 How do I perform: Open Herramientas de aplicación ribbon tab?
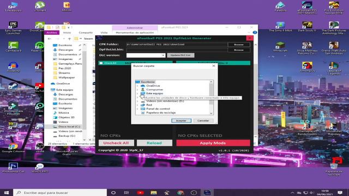click(x=135, y=33)
